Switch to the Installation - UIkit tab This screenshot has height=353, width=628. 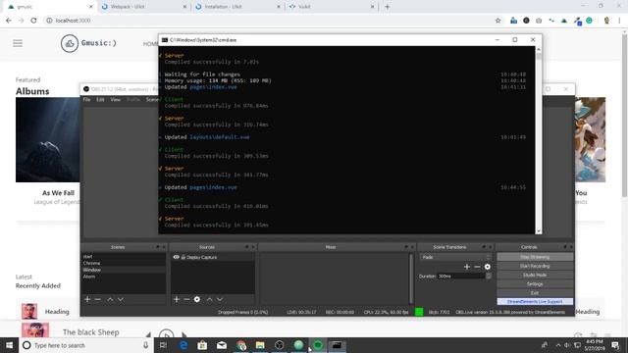(x=237, y=7)
